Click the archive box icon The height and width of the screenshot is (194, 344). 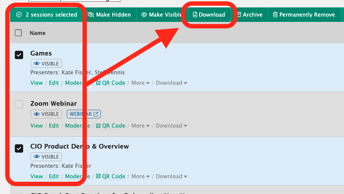coord(239,15)
